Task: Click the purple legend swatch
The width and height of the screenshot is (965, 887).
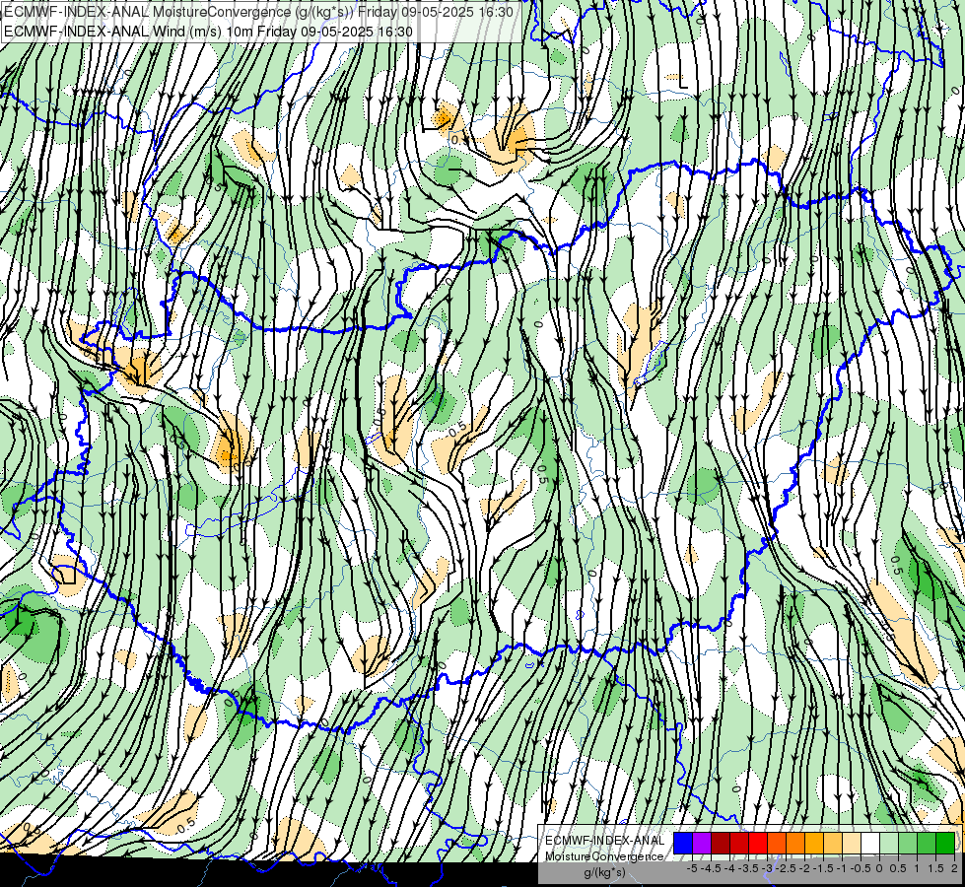Action: click(x=702, y=843)
